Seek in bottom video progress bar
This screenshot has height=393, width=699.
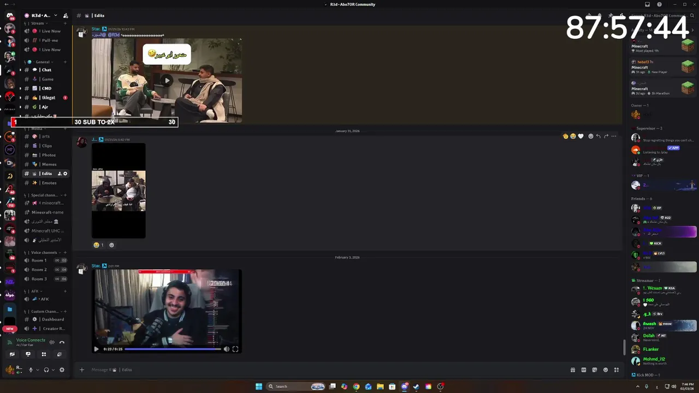click(173, 349)
